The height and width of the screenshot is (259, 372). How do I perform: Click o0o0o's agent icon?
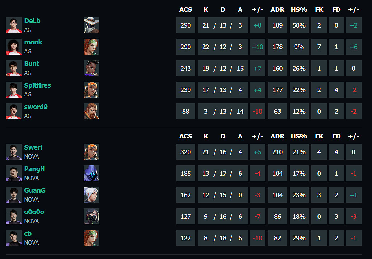coord(91,217)
